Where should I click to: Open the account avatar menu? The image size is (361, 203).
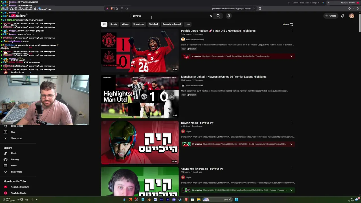pyautogui.click(x=352, y=16)
